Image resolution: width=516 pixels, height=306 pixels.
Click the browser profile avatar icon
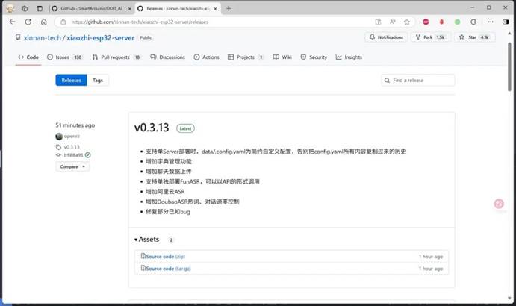pos(10,9)
